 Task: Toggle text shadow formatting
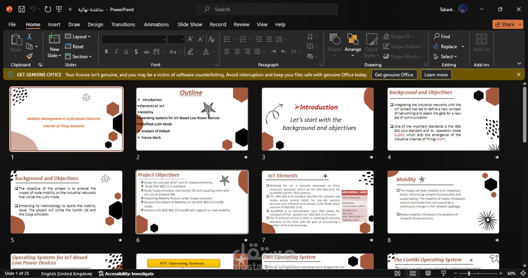pos(136,51)
